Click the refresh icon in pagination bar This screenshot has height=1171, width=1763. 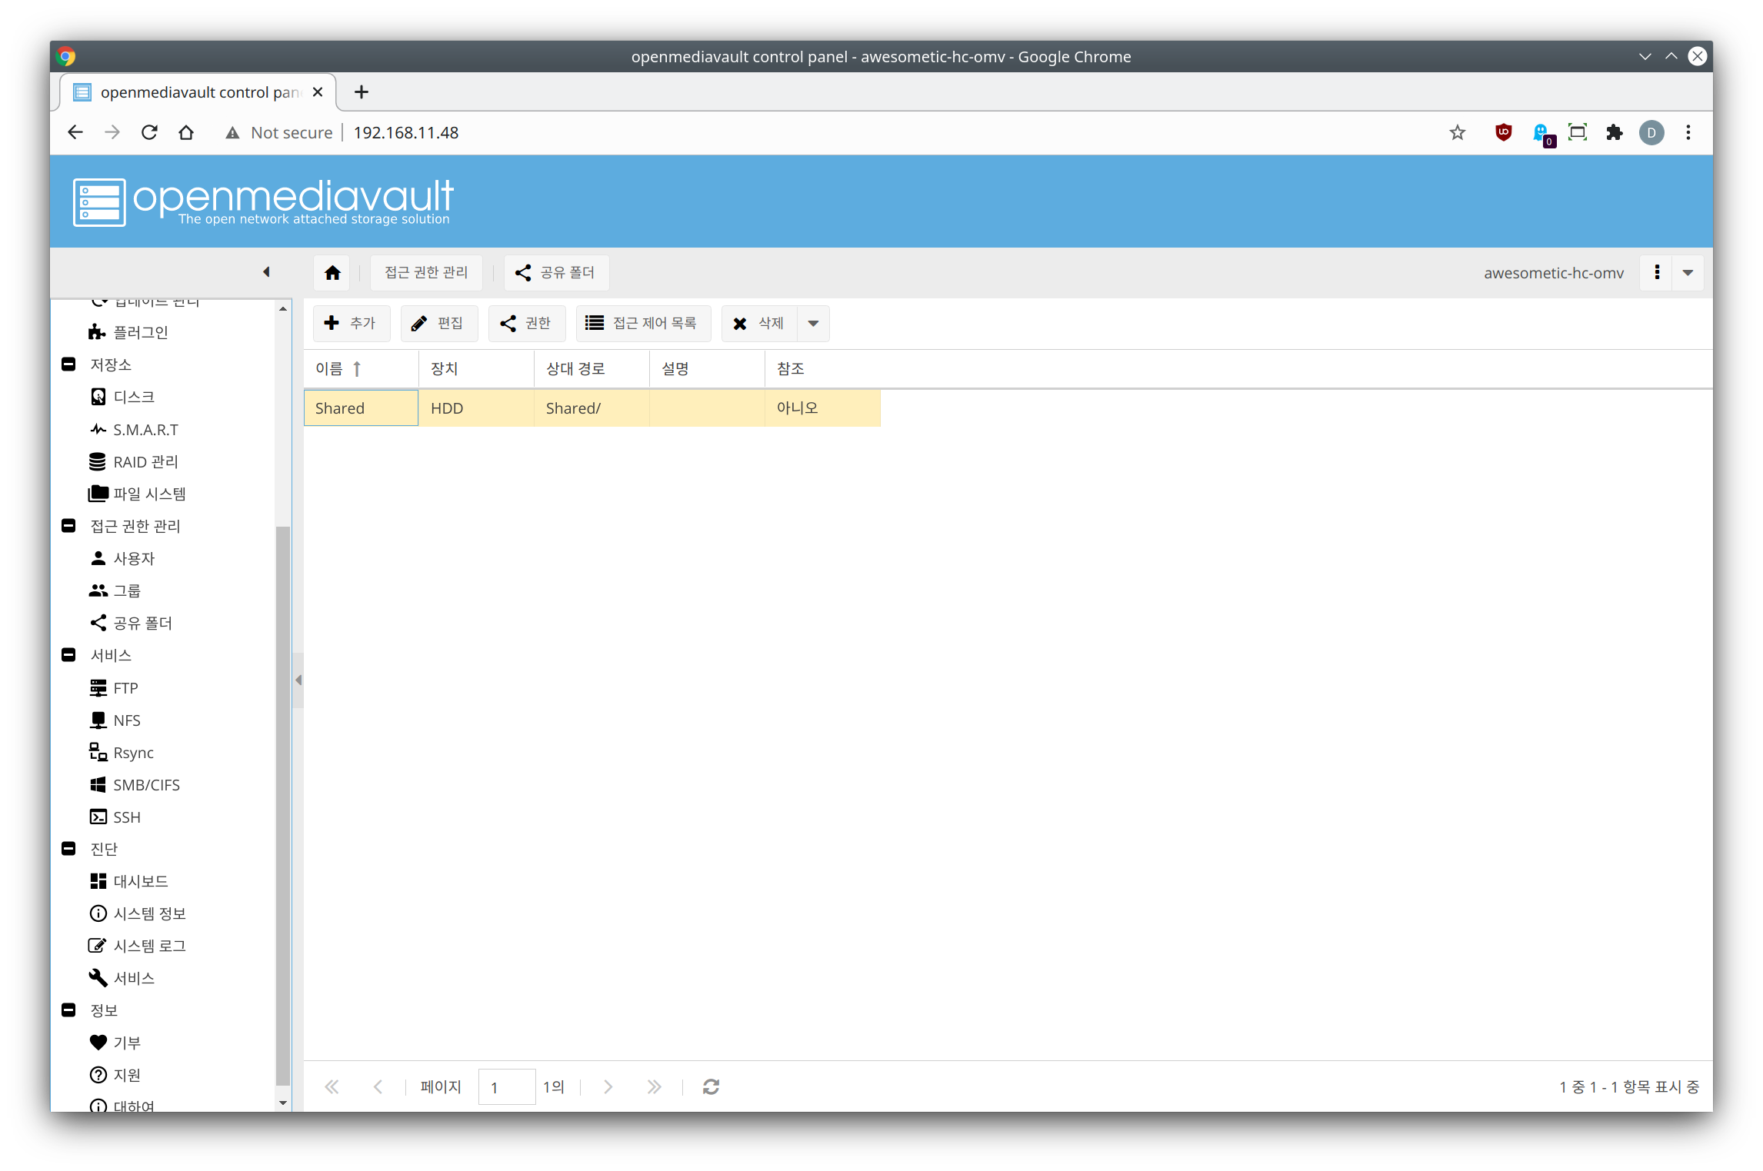(x=711, y=1086)
